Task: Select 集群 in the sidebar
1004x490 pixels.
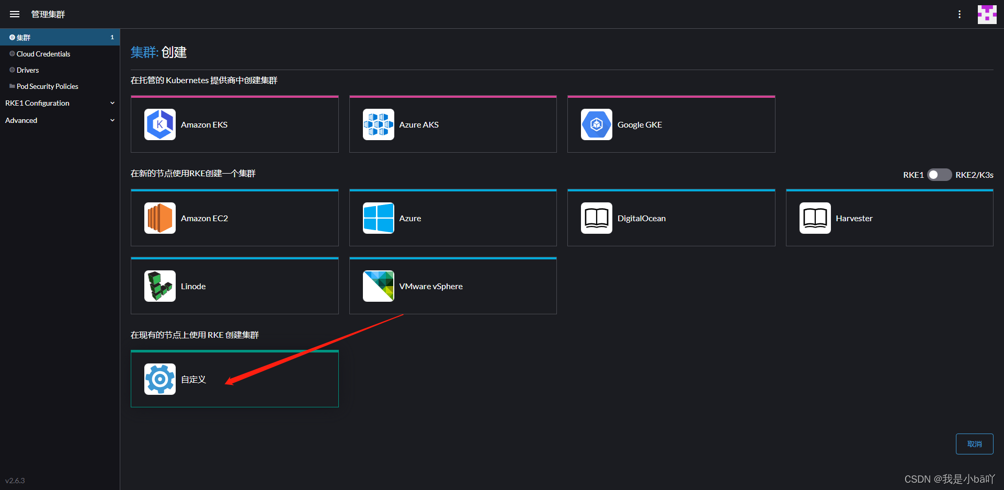Action: 60,37
